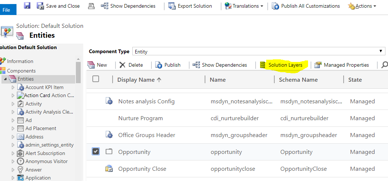Screen dimensions: 388x181
Task: Click the Solution Layers icon
Action: 263,65
